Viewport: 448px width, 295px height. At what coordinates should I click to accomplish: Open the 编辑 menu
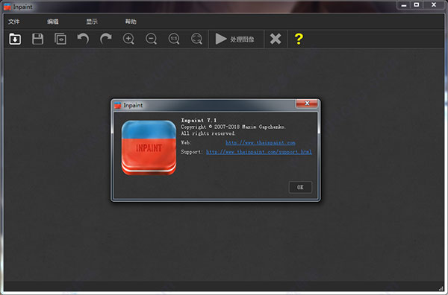tap(53, 22)
